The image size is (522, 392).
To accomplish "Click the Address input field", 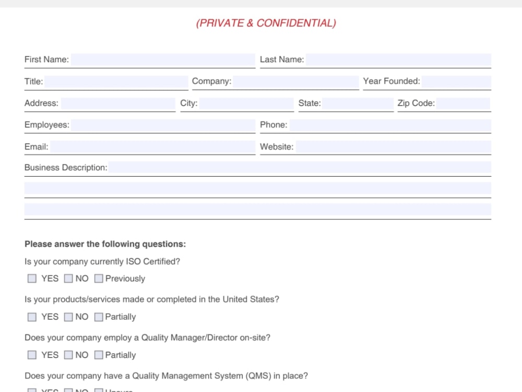I will click(x=118, y=103).
